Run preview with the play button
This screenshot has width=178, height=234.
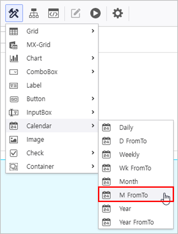(95, 13)
